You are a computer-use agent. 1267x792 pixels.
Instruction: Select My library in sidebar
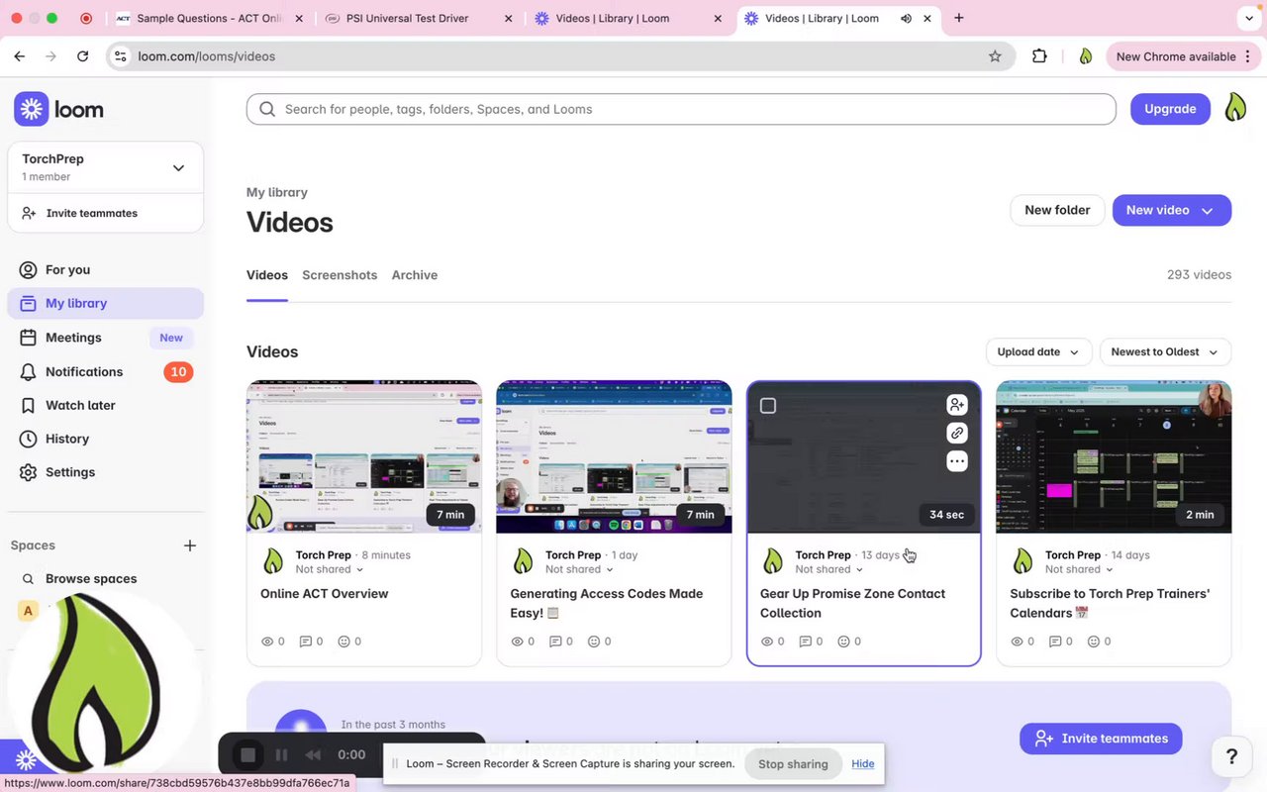pyautogui.click(x=105, y=304)
